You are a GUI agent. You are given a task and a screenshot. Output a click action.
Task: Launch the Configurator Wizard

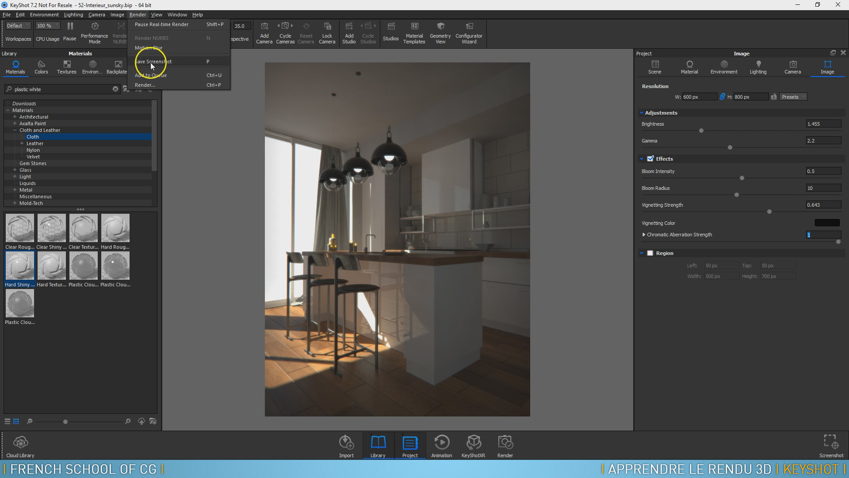pos(469,32)
